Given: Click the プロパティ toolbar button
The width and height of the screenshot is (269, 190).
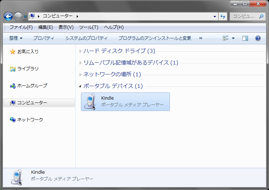Looking at the screenshot, I should (x=44, y=38).
